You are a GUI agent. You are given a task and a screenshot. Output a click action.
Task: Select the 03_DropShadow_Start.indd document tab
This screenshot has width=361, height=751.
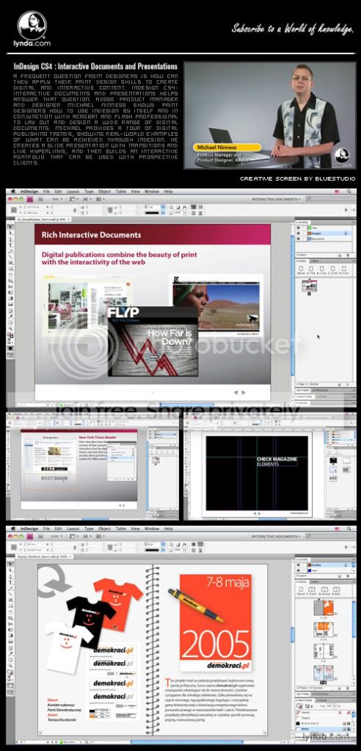pyautogui.click(x=42, y=219)
